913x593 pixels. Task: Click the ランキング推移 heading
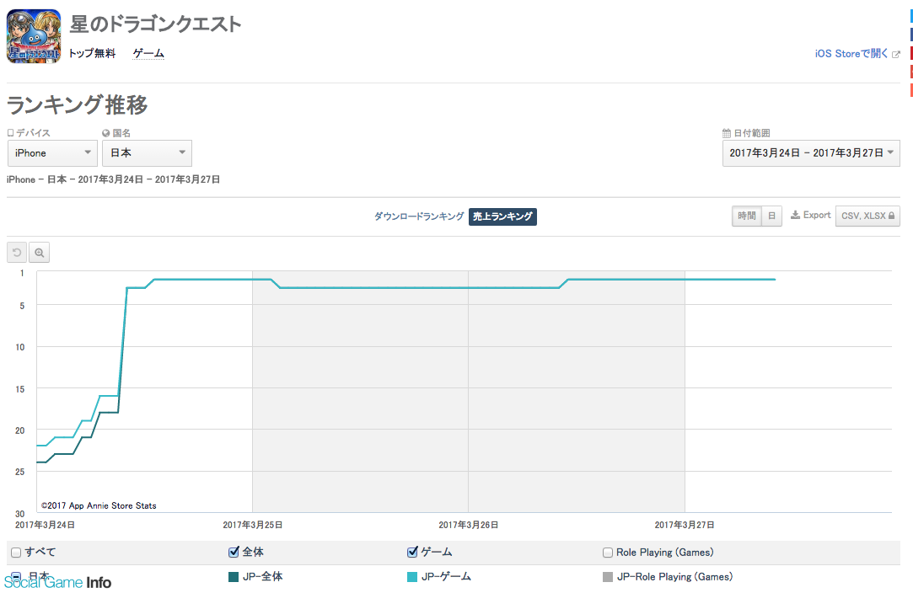[x=78, y=105]
